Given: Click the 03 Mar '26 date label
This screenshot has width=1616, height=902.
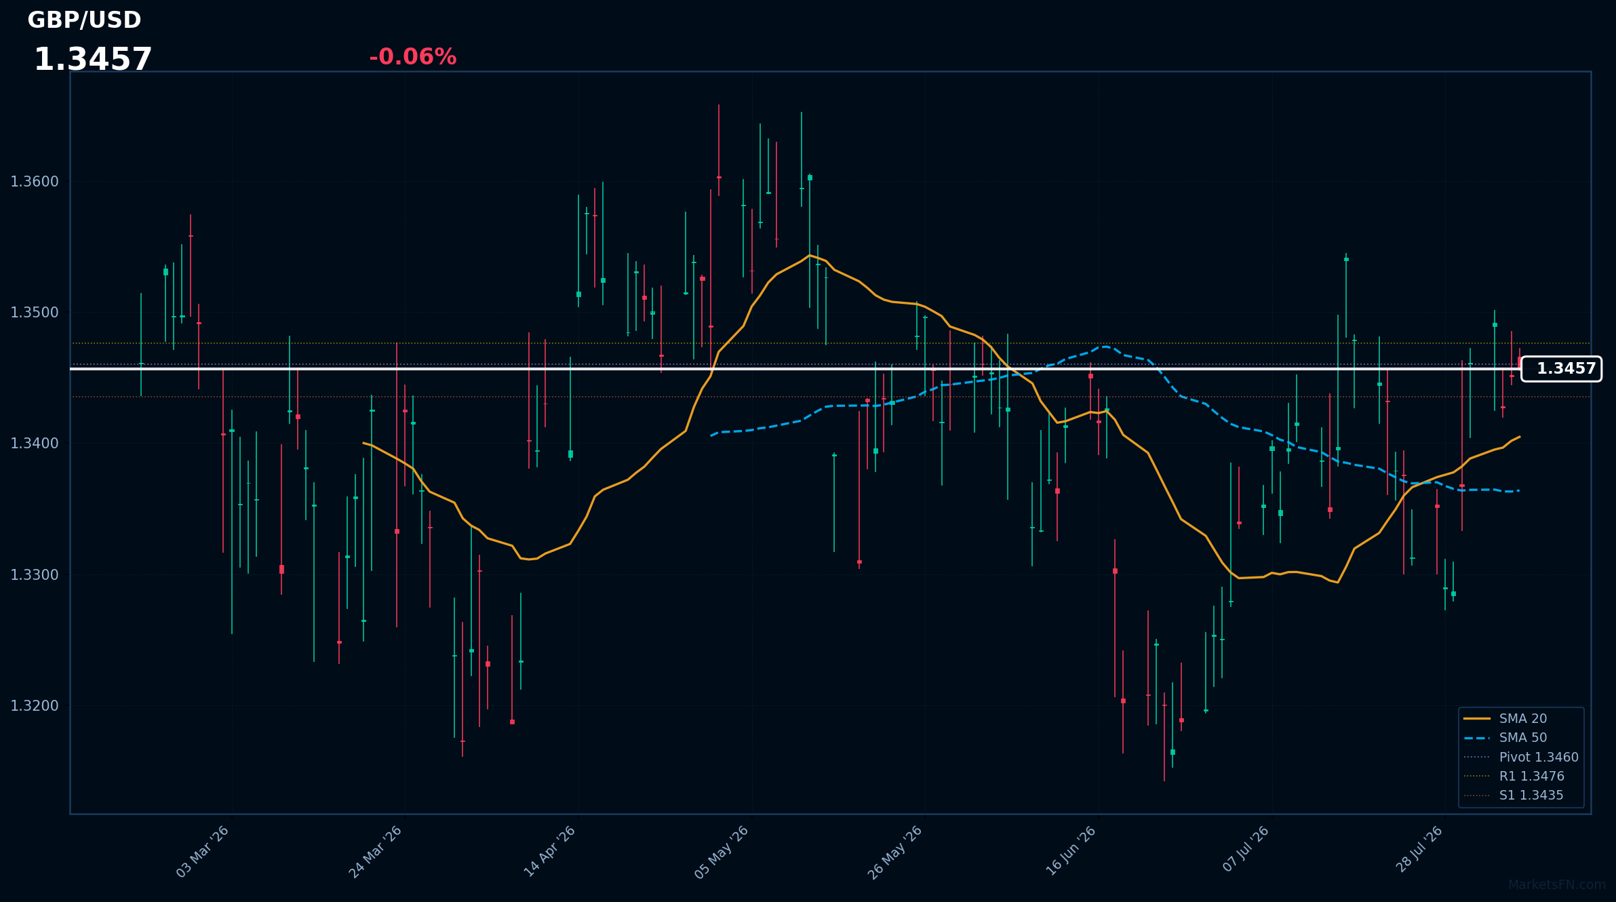Looking at the screenshot, I should click(203, 852).
